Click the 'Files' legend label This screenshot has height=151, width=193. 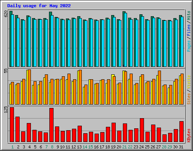(x=188, y=30)
